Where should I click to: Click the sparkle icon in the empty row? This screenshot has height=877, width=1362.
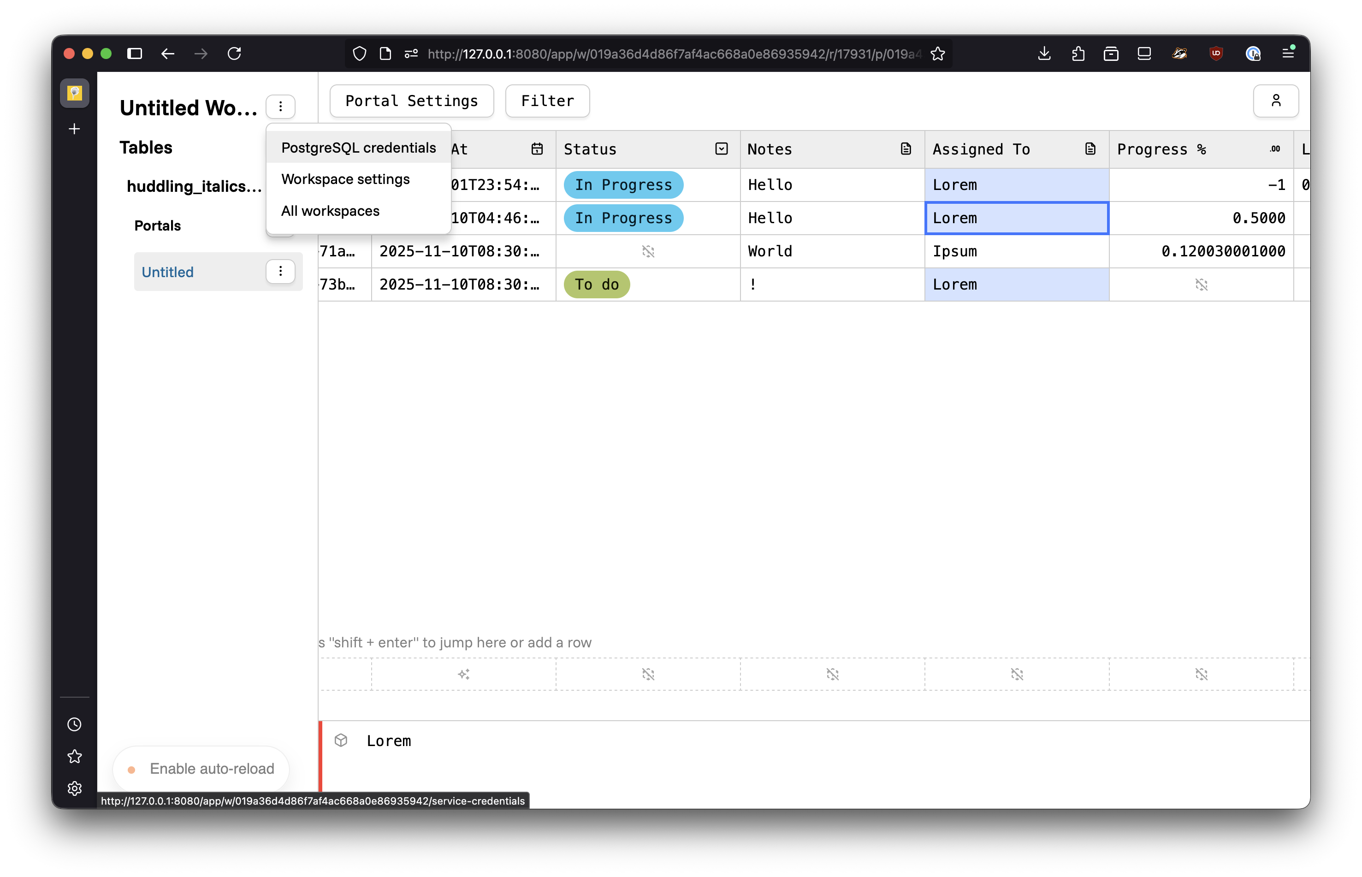pos(463,674)
